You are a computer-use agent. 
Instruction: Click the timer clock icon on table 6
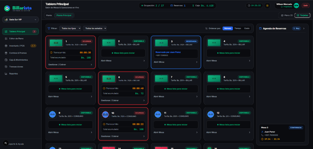click(x=104, y=88)
